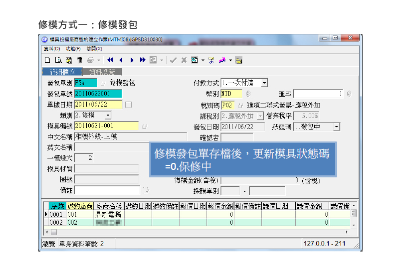Screen dimensions: 399x274
Task: Select grid row 0002
Action: 56,222
